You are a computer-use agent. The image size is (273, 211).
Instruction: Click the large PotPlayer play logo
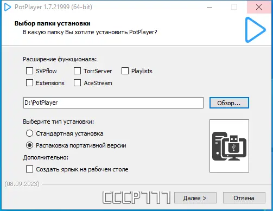(255, 30)
